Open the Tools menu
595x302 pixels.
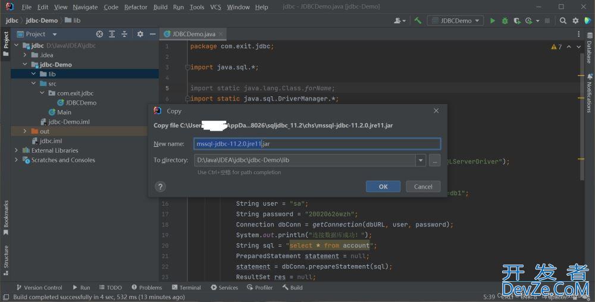pos(197,7)
